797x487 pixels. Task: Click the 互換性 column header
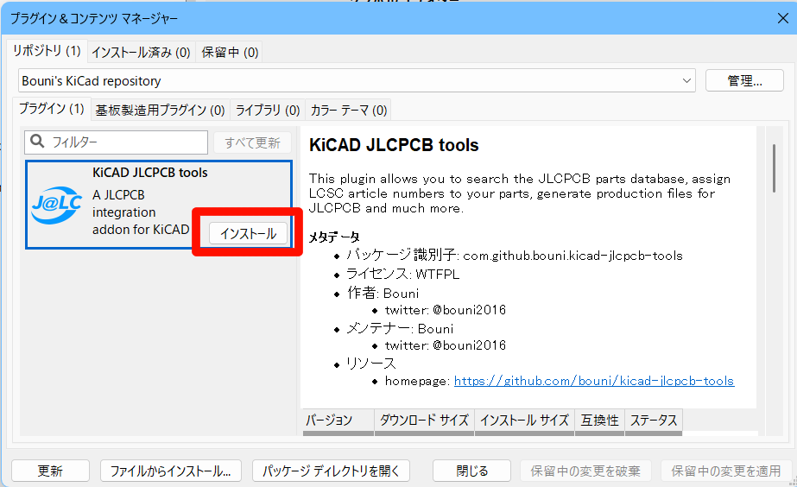pyautogui.click(x=600, y=421)
